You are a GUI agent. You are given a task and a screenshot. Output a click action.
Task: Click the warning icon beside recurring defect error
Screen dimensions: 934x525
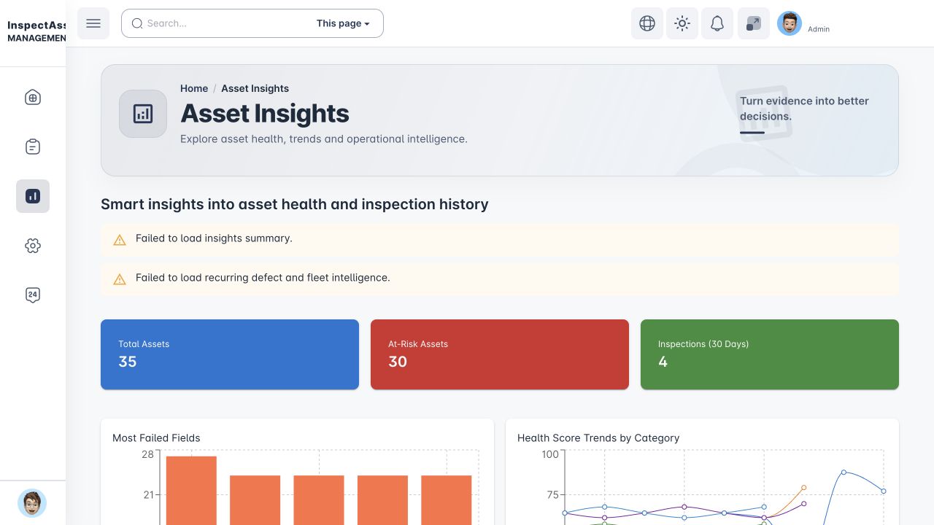120,279
